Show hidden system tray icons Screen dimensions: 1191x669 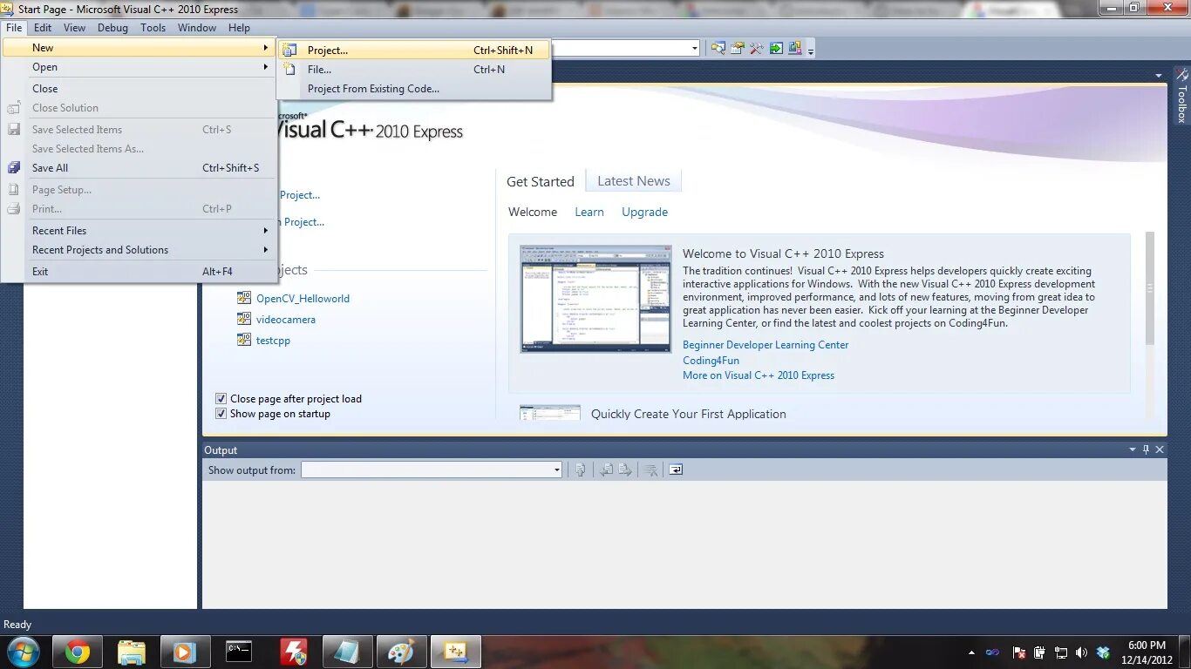[x=972, y=652]
